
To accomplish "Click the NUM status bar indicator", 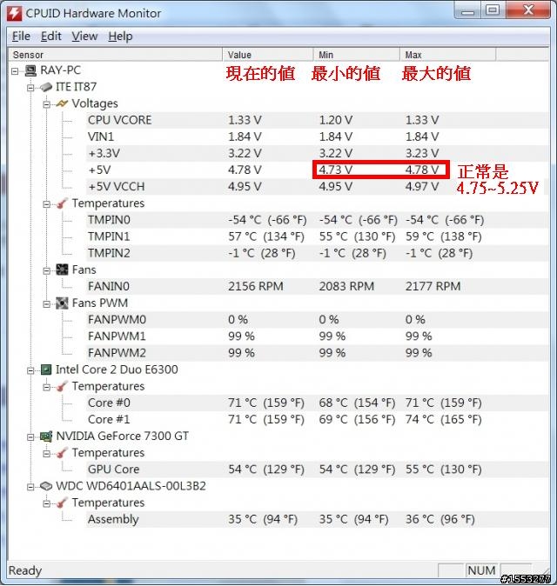I will tap(481, 570).
